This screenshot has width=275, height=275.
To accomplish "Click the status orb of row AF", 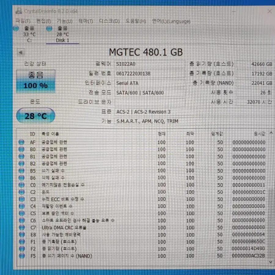I will tap(21, 142).
